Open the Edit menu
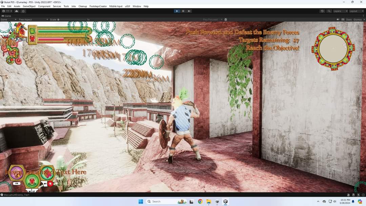366x206 pixels. point(9,6)
